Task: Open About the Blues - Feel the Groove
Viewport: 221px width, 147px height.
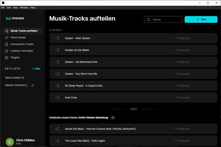Action: tap(133, 129)
